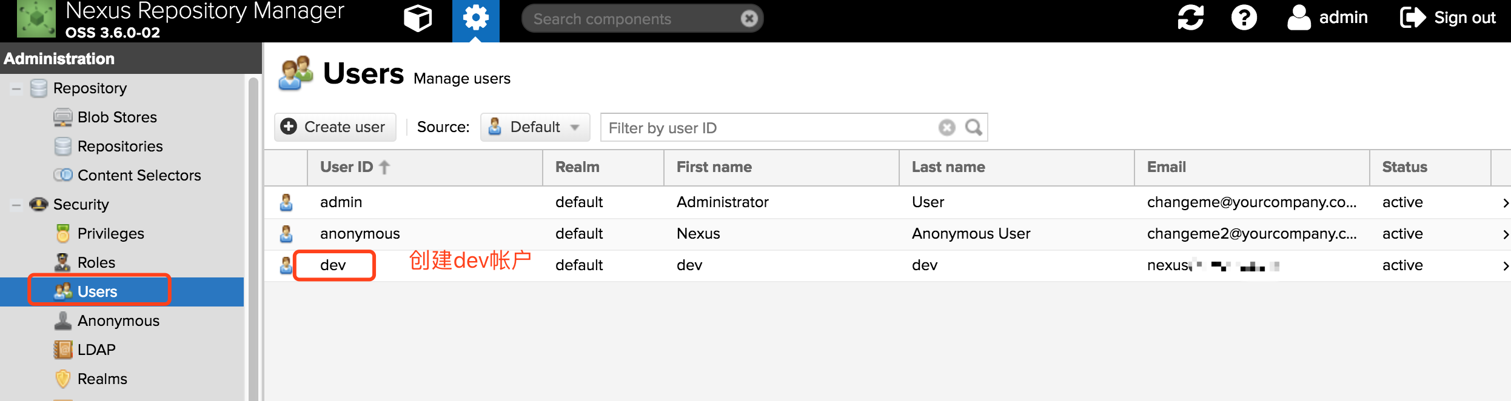
Task: Open admin row details chevron
Action: coord(1505,203)
